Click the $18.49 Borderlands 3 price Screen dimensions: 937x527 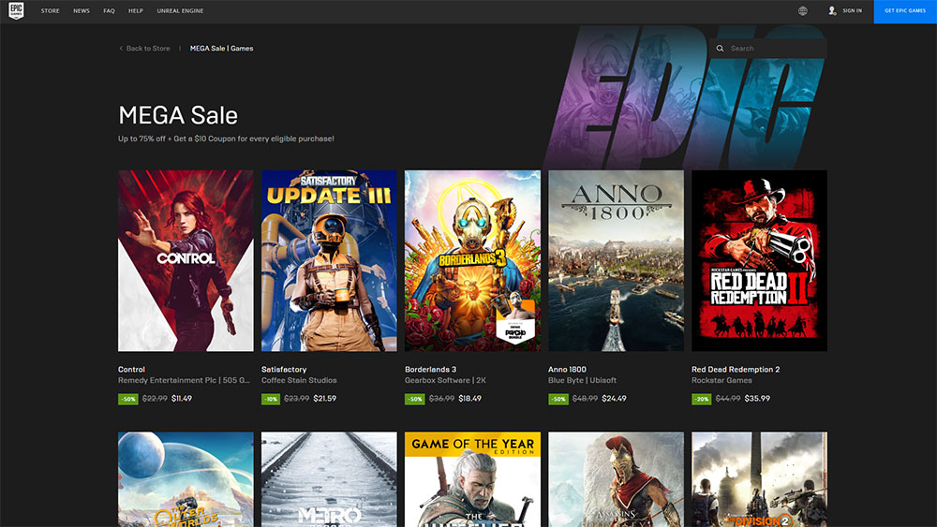point(469,398)
